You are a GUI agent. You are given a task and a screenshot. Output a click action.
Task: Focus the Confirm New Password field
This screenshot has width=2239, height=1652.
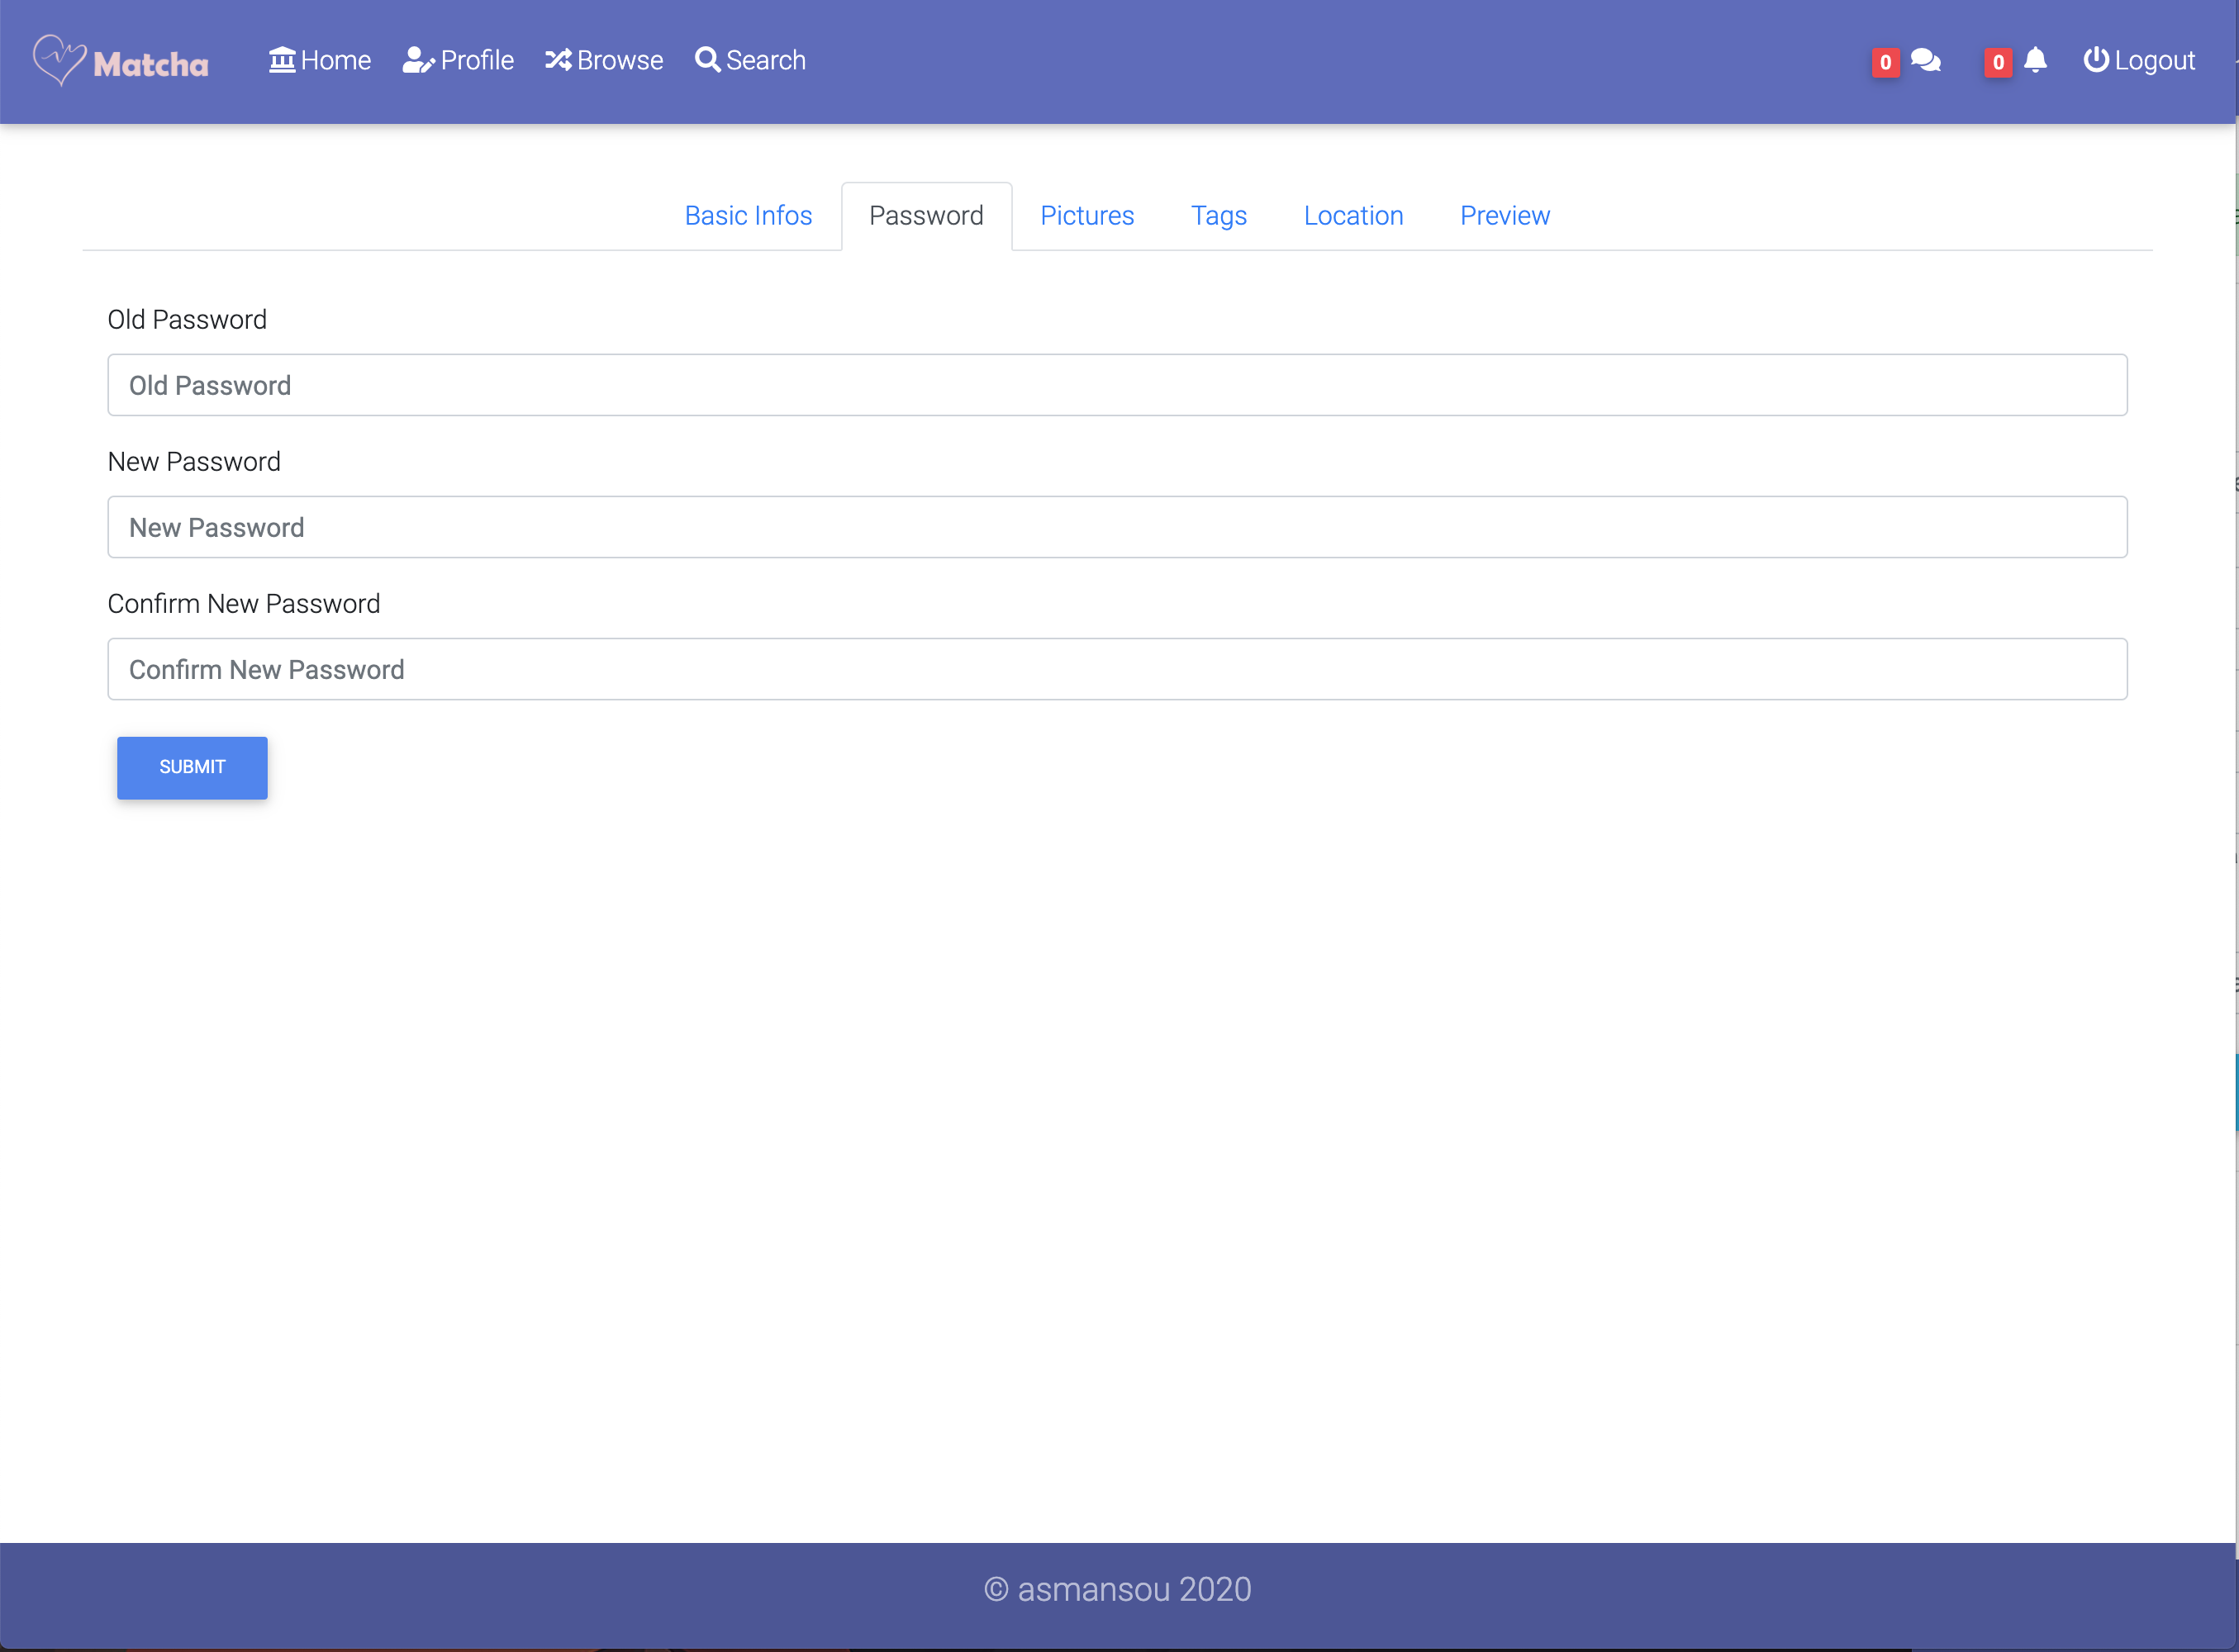click(1117, 669)
